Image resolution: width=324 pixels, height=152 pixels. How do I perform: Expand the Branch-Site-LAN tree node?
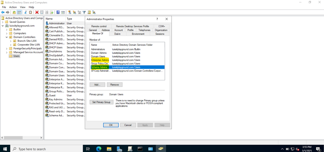[x=11, y=41]
